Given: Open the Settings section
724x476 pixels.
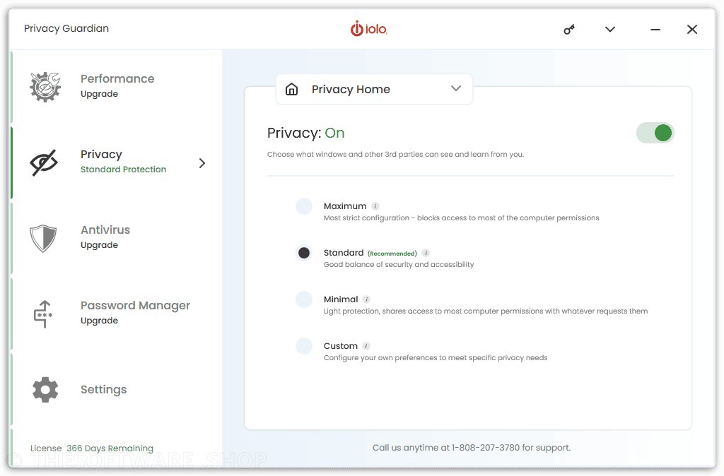Looking at the screenshot, I should pos(117,389).
